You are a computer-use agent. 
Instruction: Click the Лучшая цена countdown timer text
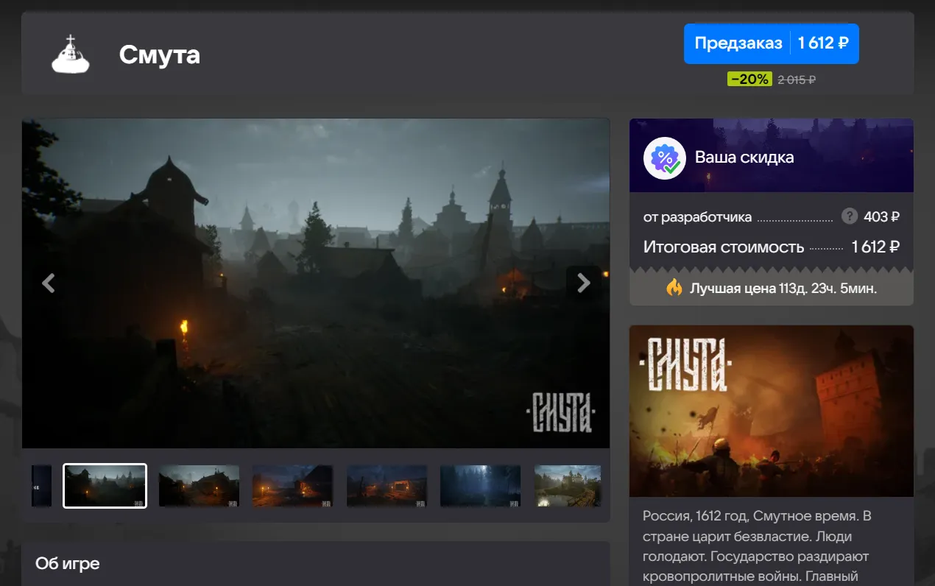pyautogui.click(x=783, y=289)
